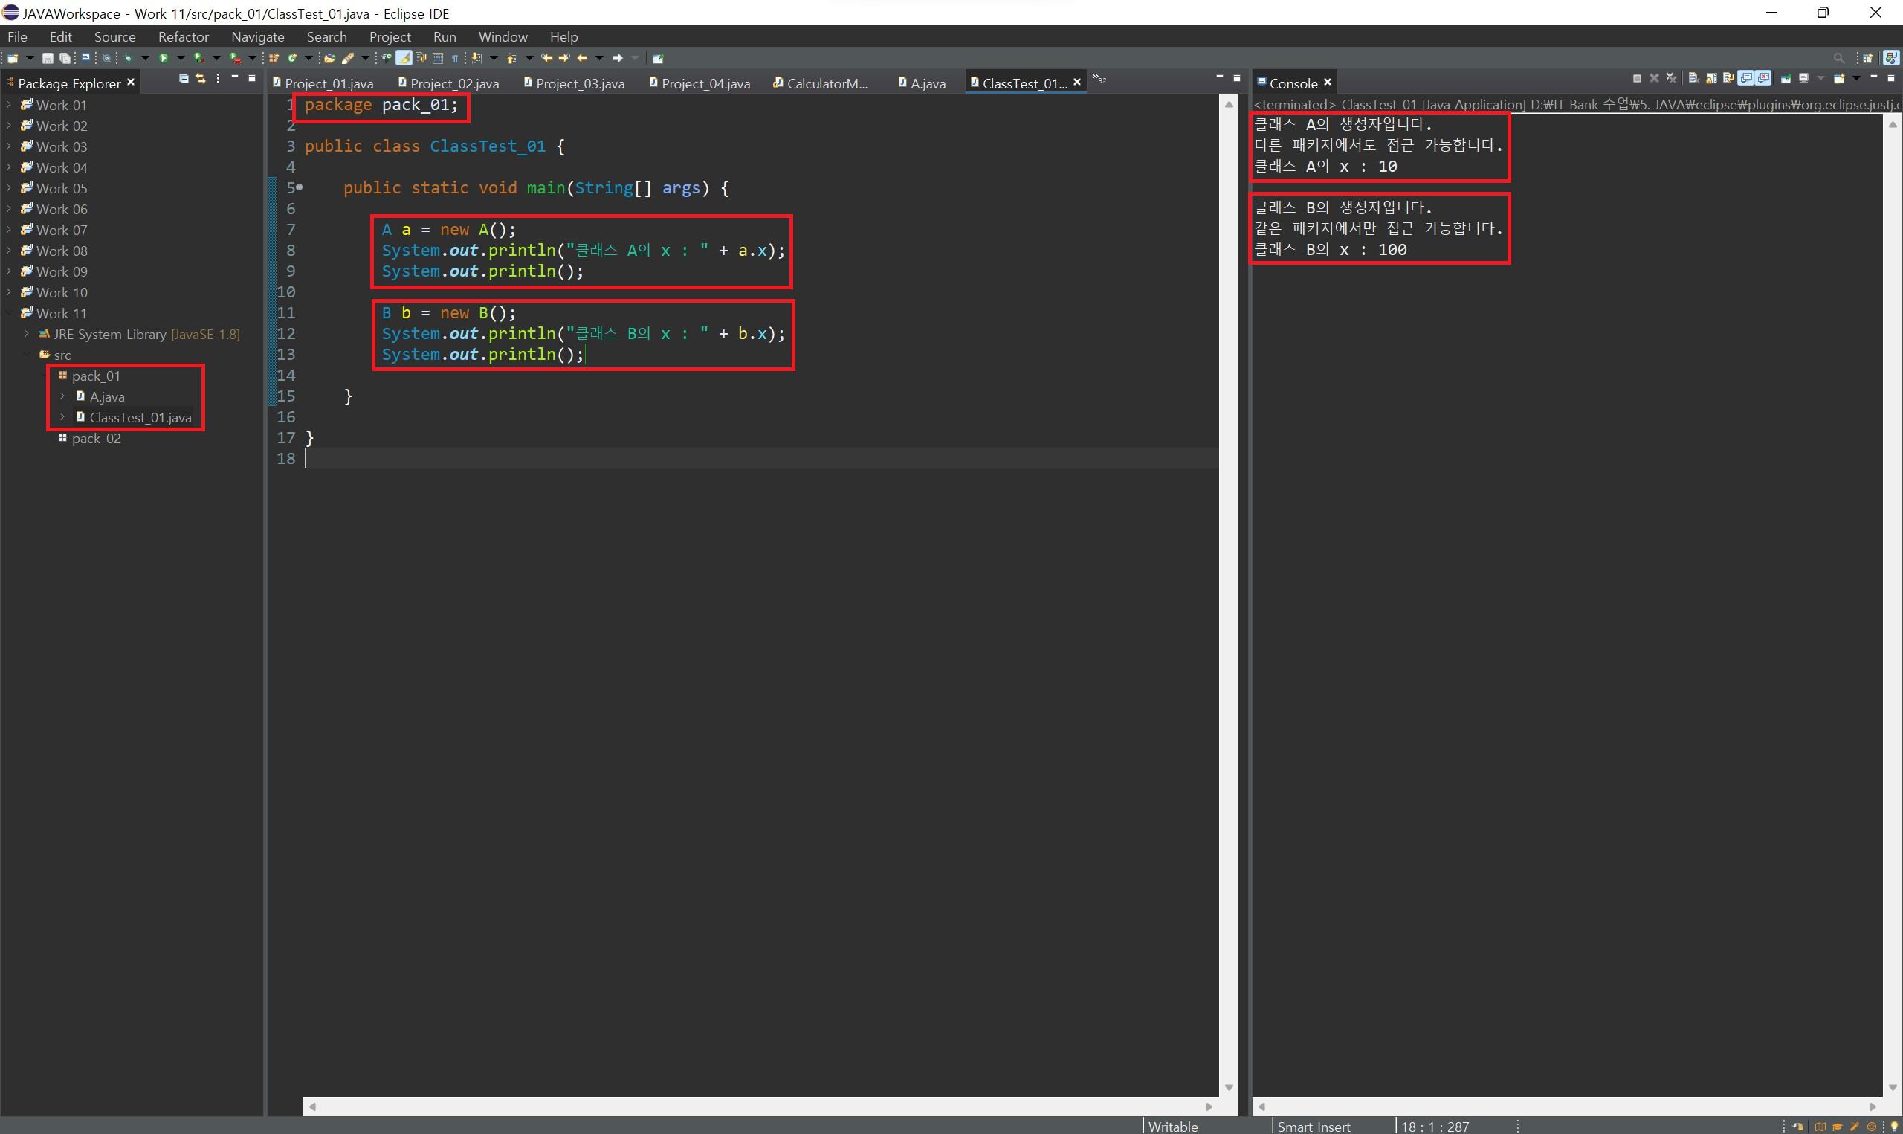Click the Save floppy disk icon
Image resolution: width=1903 pixels, height=1134 pixels.
48,58
